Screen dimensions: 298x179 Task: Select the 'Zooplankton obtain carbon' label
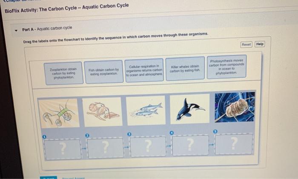63,73
